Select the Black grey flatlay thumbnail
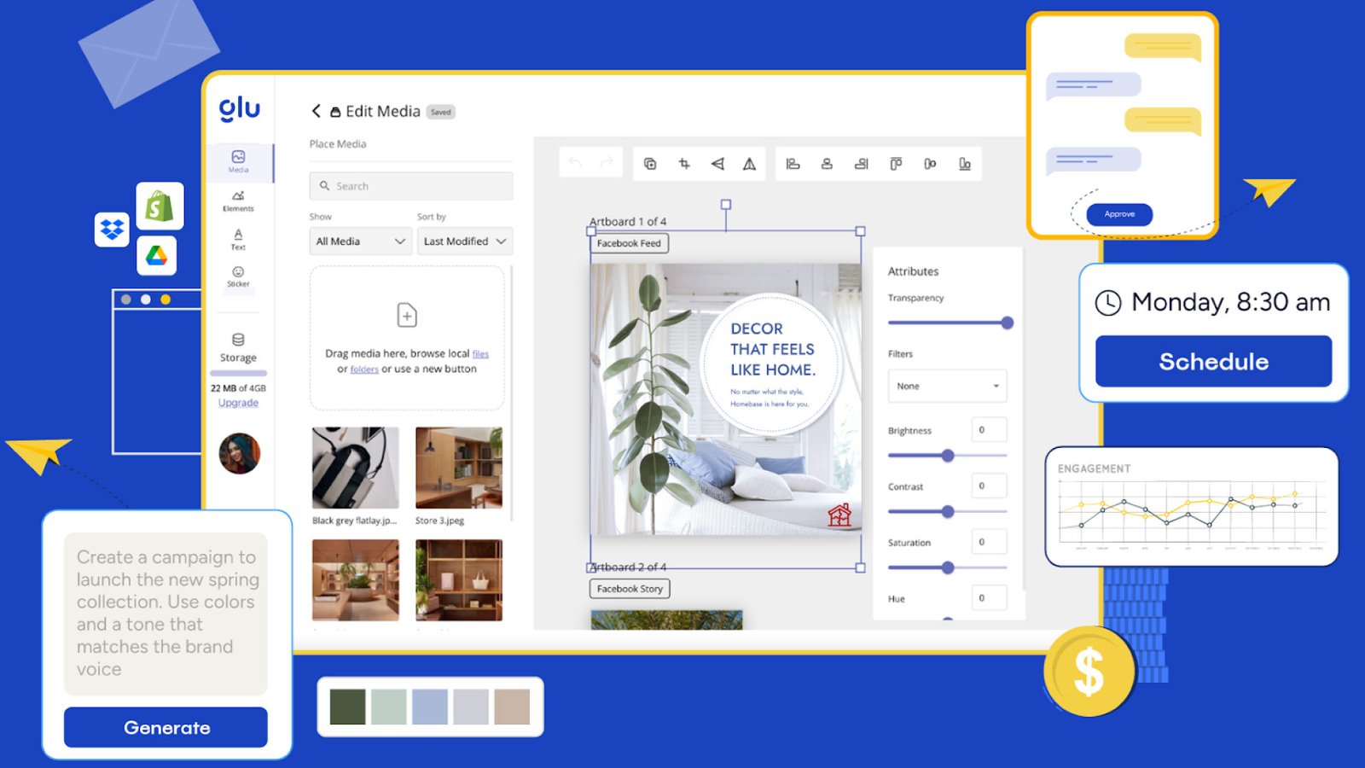The image size is (1365, 768). pos(355,468)
